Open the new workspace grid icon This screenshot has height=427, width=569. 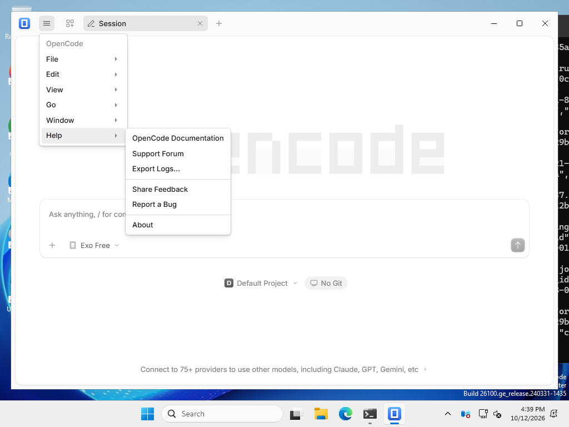click(69, 23)
